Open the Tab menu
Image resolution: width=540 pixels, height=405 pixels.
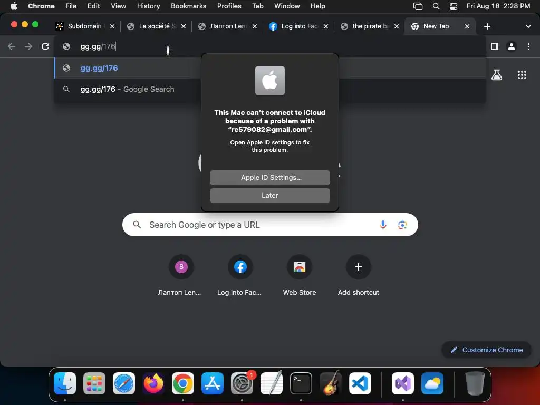pyautogui.click(x=257, y=6)
